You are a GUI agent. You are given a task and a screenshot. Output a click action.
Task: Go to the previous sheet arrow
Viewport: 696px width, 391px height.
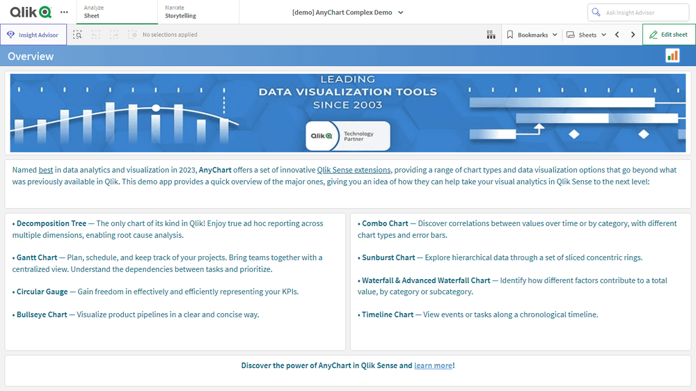617,35
